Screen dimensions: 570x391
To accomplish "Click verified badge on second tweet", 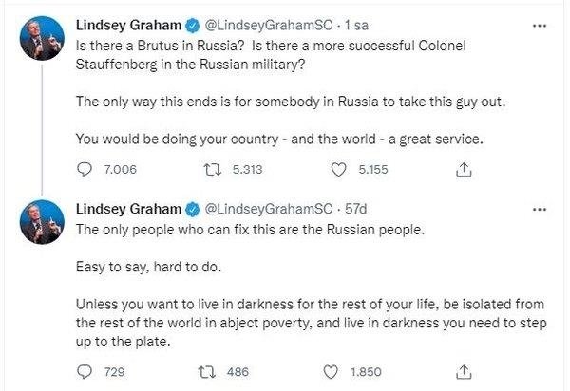I will pyautogui.click(x=193, y=210).
